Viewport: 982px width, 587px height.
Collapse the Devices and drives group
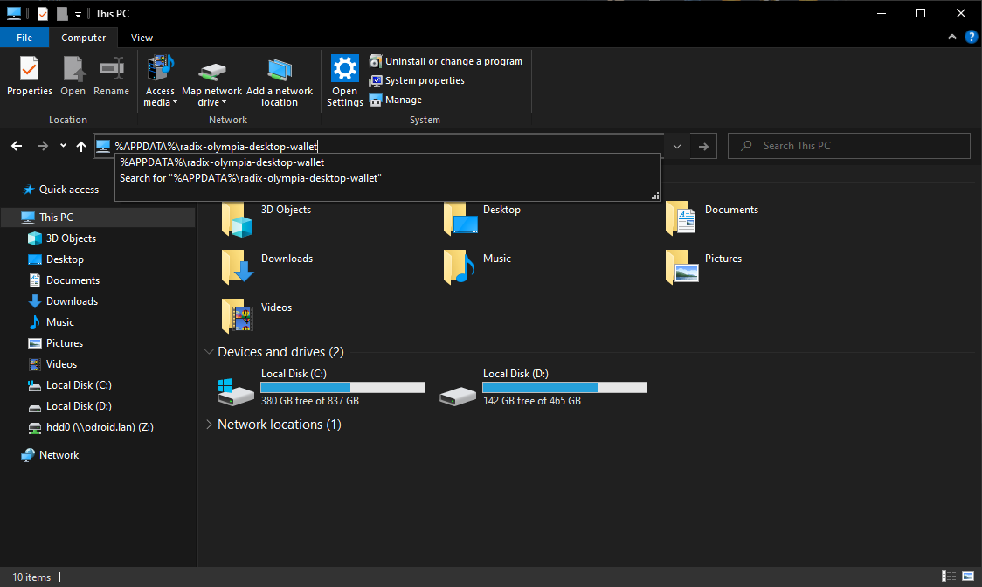coord(209,352)
